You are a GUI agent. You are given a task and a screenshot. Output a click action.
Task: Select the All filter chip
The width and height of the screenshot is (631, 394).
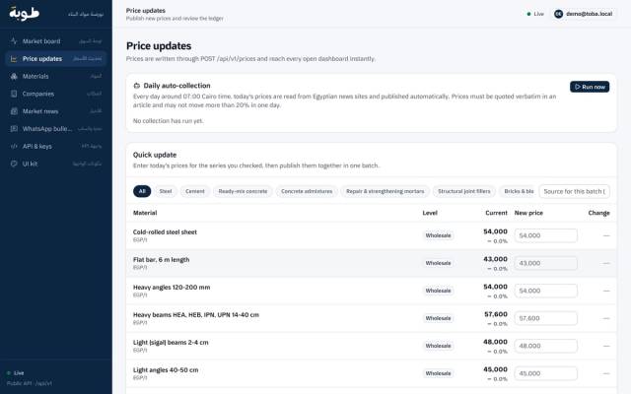click(142, 191)
